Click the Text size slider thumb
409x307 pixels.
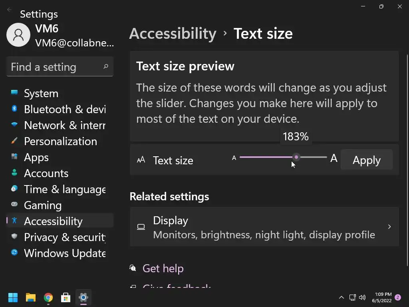296,157
